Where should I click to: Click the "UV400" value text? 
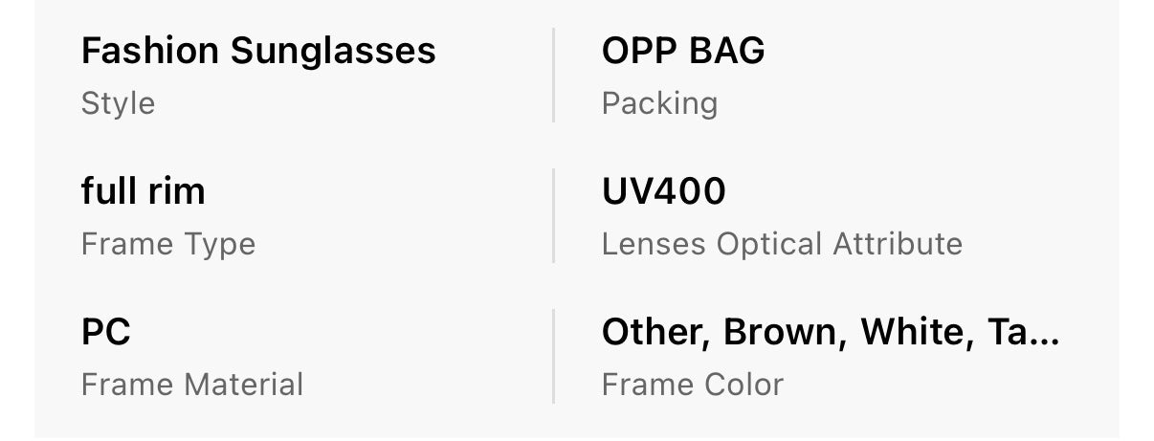point(664,191)
